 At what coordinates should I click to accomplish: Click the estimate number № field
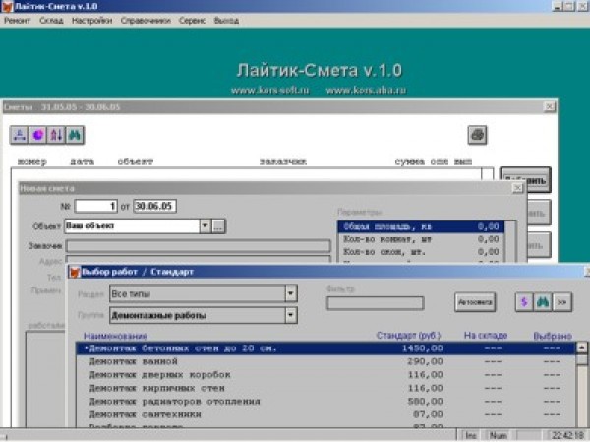(x=96, y=205)
